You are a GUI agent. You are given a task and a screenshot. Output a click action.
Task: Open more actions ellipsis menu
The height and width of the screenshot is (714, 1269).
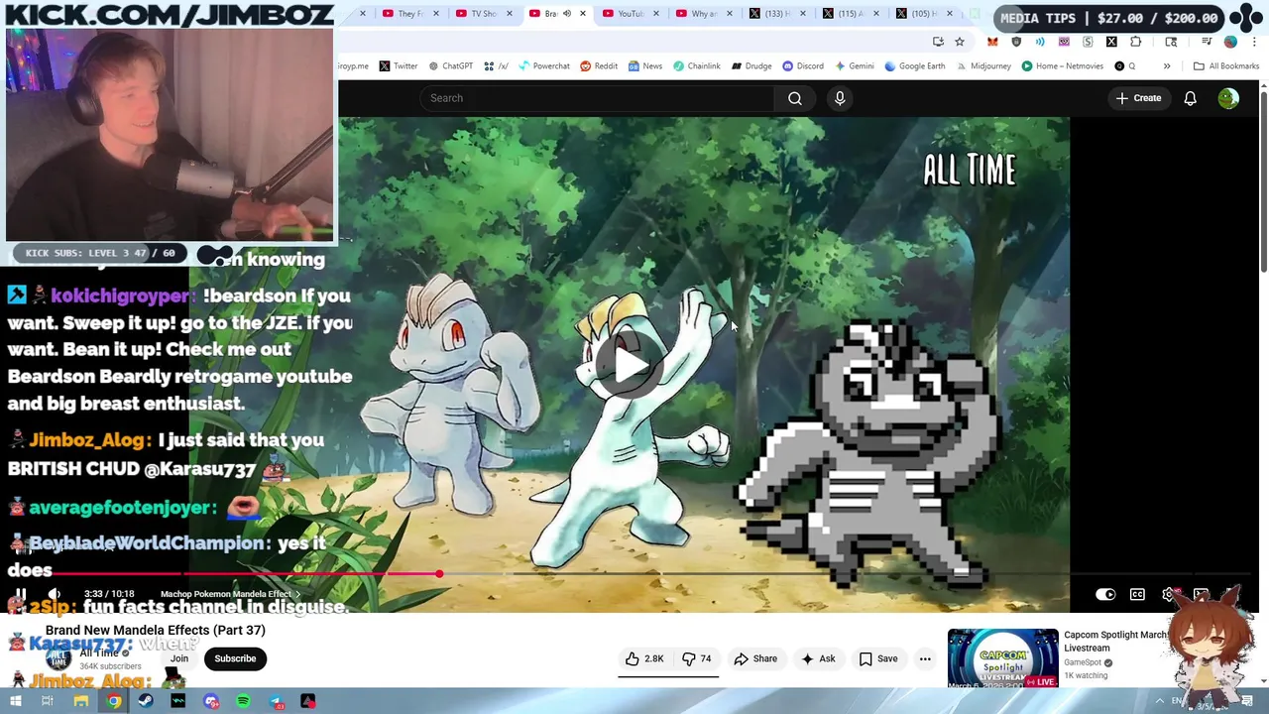coord(925,658)
